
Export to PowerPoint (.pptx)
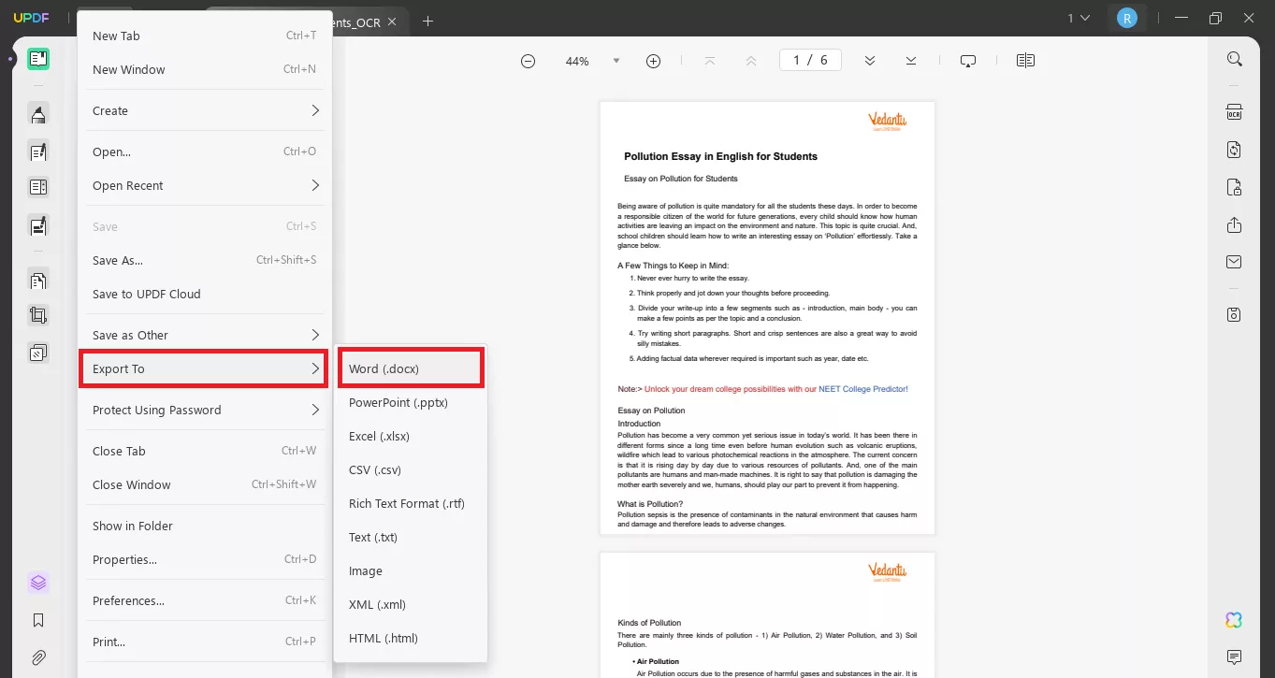pos(411,402)
